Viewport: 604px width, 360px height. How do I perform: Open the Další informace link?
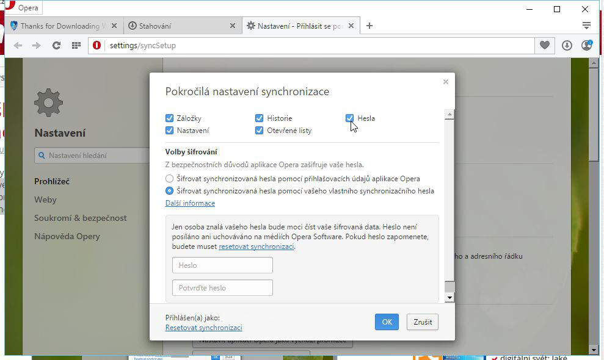point(191,203)
